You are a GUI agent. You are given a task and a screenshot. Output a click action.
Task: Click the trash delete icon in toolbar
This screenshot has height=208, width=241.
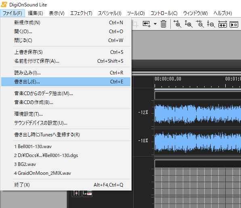tap(163, 24)
